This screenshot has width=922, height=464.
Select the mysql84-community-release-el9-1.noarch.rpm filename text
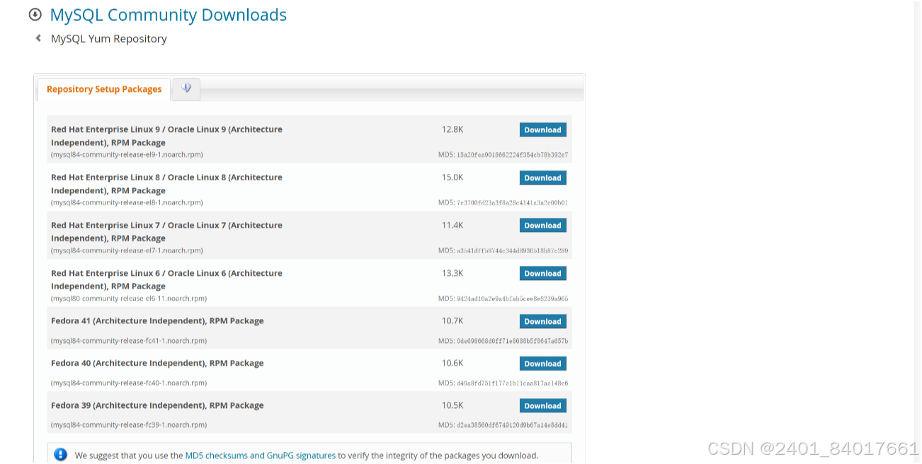pyautogui.click(x=126, y=154)
